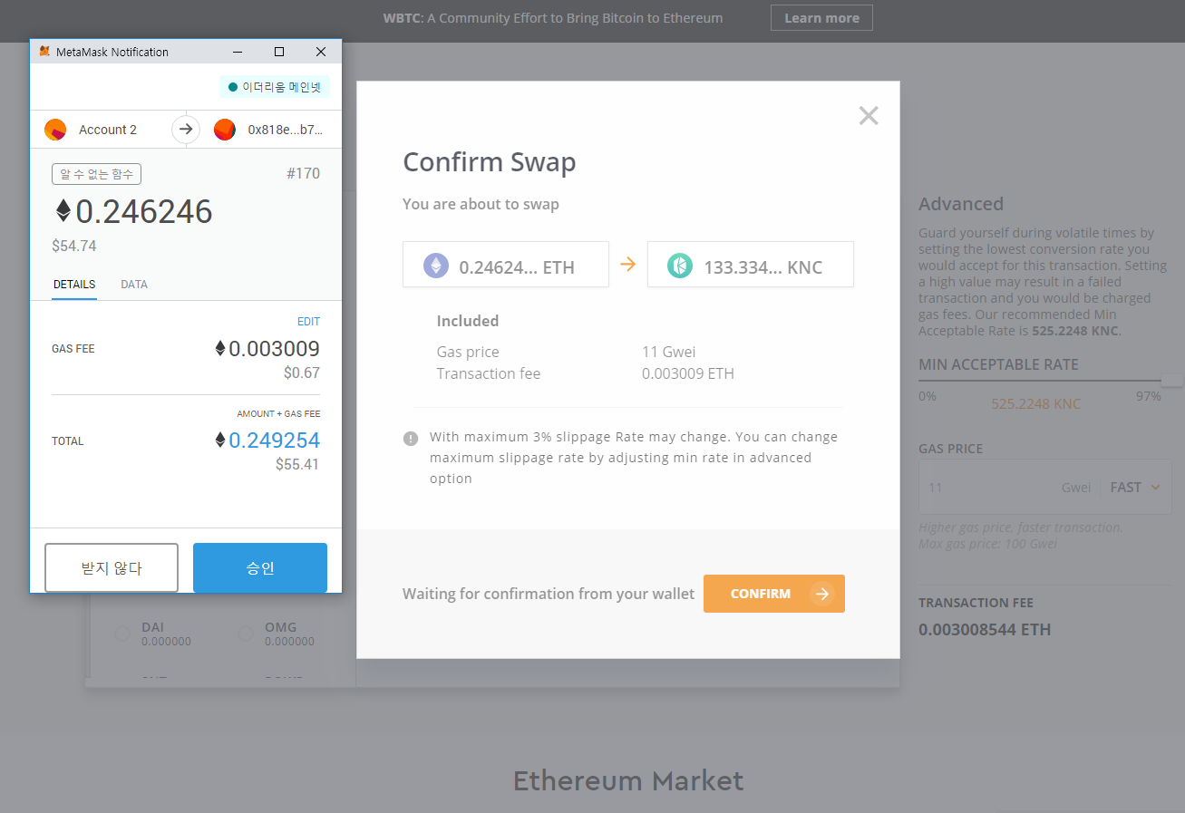Click the '11 Gwei' gas price value
Image resolution: width=1185 pixels, height=813 pixels.
click(x=669, y=352)
